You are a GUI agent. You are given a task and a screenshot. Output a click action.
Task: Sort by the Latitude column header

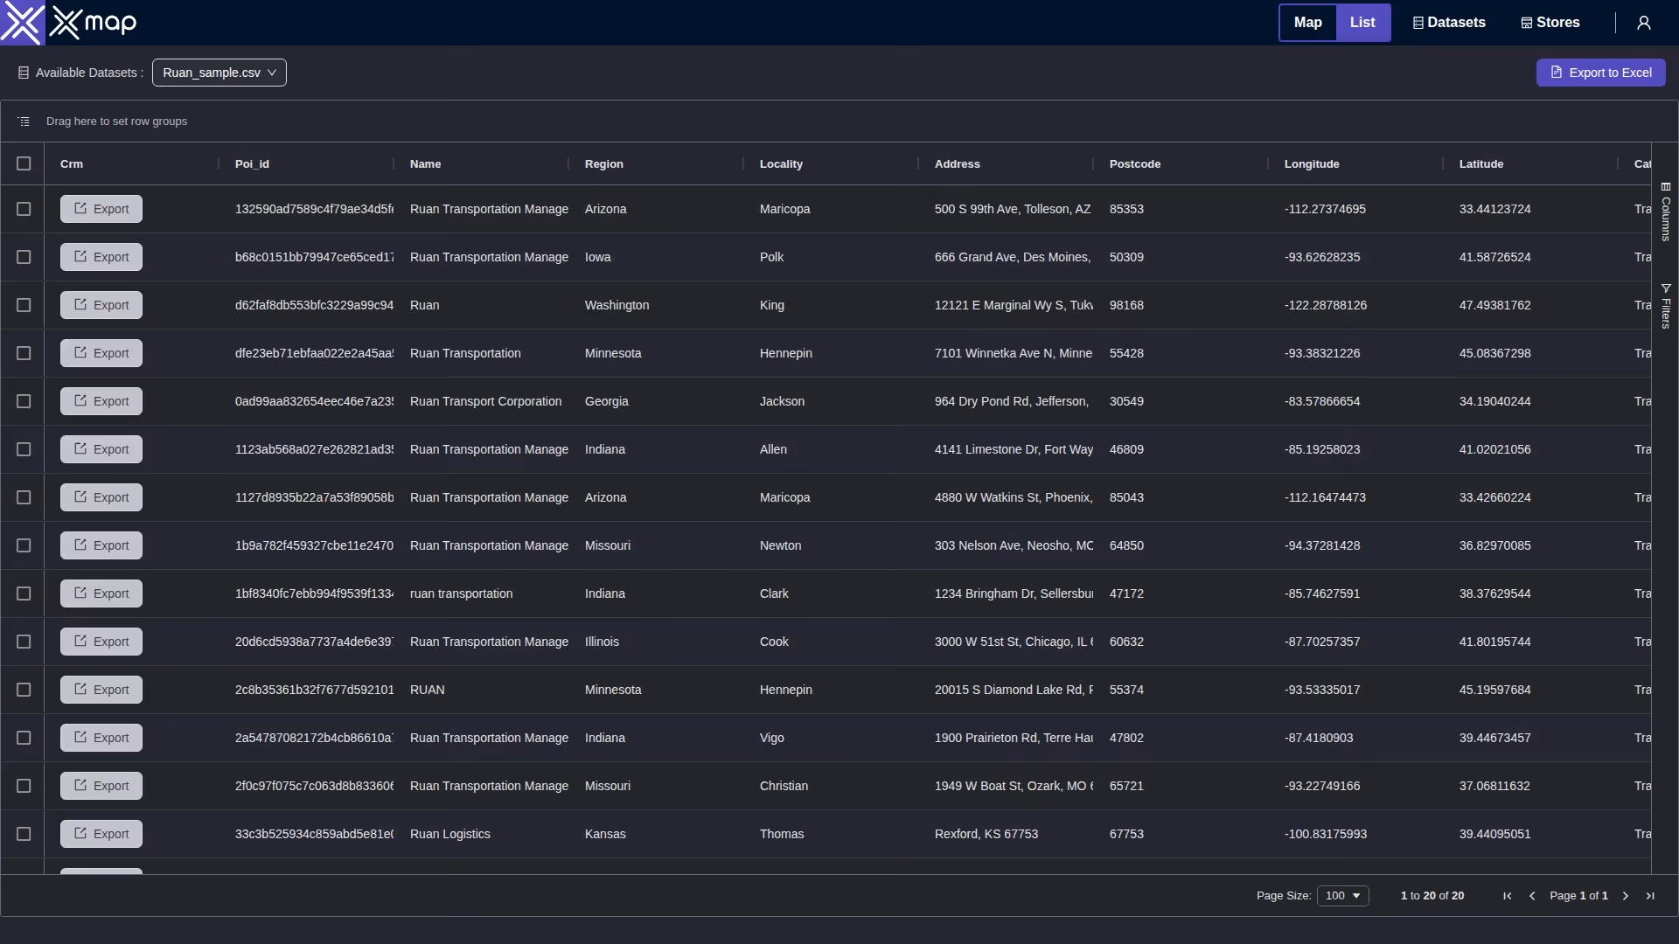tap(1481, 163)
